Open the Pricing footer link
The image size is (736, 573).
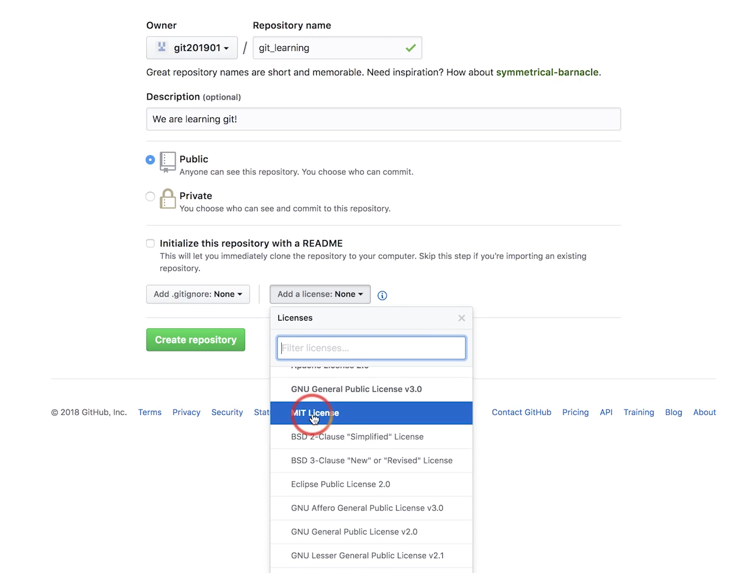(x=576, y=412)
